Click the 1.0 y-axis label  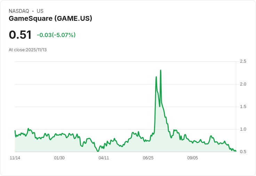243,129
